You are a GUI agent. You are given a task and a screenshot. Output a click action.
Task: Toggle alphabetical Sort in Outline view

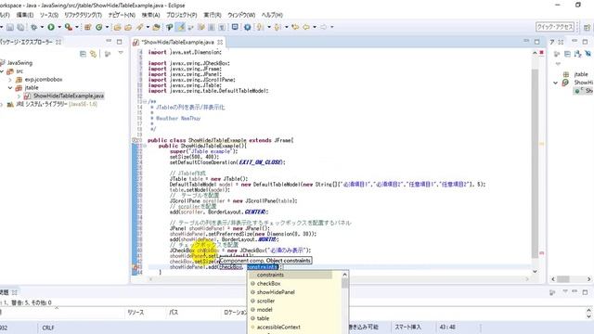pyautogui.click(x=577, y=54)
